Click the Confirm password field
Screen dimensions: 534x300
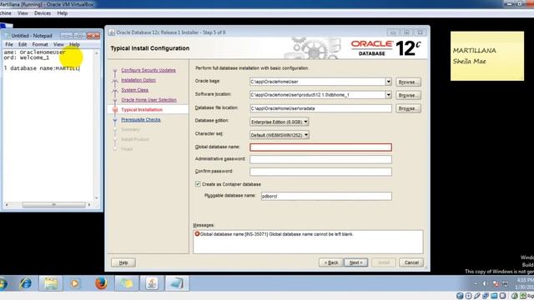click(x=320, y=172)
